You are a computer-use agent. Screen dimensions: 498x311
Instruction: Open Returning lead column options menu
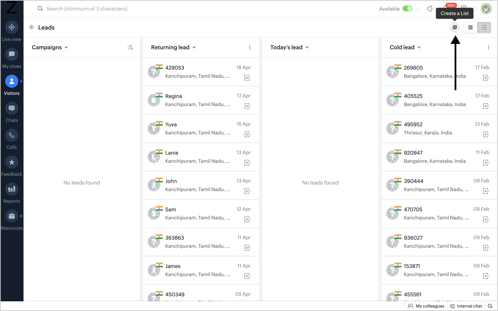pyautogui.click(x=250, y=47)
